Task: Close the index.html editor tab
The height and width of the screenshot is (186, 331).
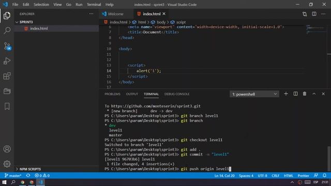Action: (164, 14)
